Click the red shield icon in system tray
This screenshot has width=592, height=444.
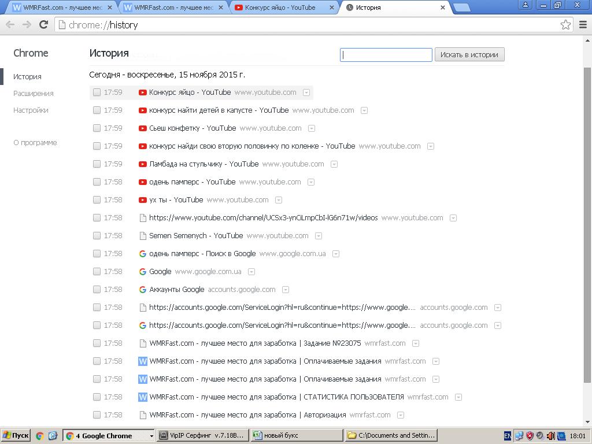tap(530, 436)
